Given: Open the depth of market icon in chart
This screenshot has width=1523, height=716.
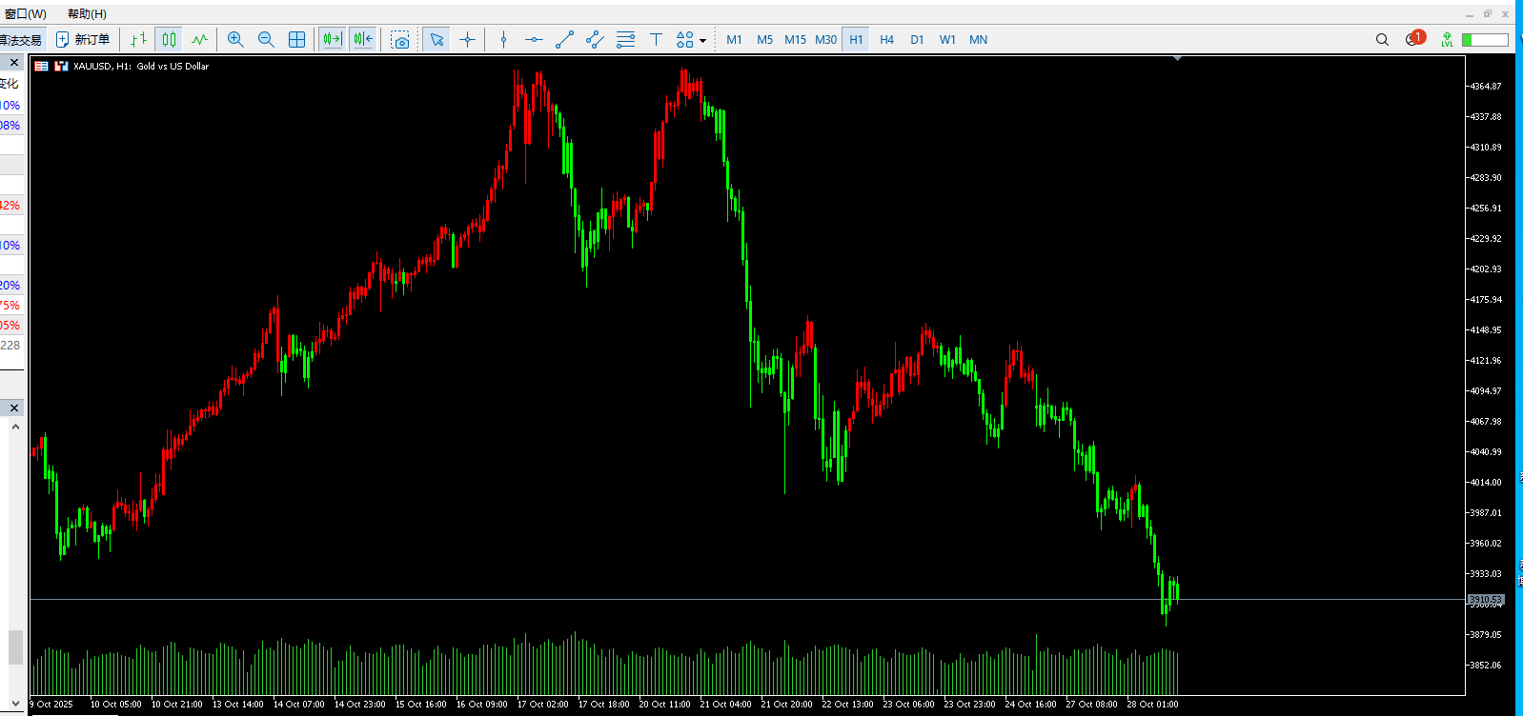Looking at the screenshot, I should [x=61, y=66].
